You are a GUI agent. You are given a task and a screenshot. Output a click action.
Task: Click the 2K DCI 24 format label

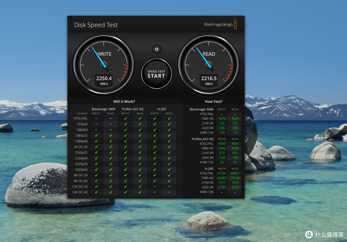(x=81, y=147)
